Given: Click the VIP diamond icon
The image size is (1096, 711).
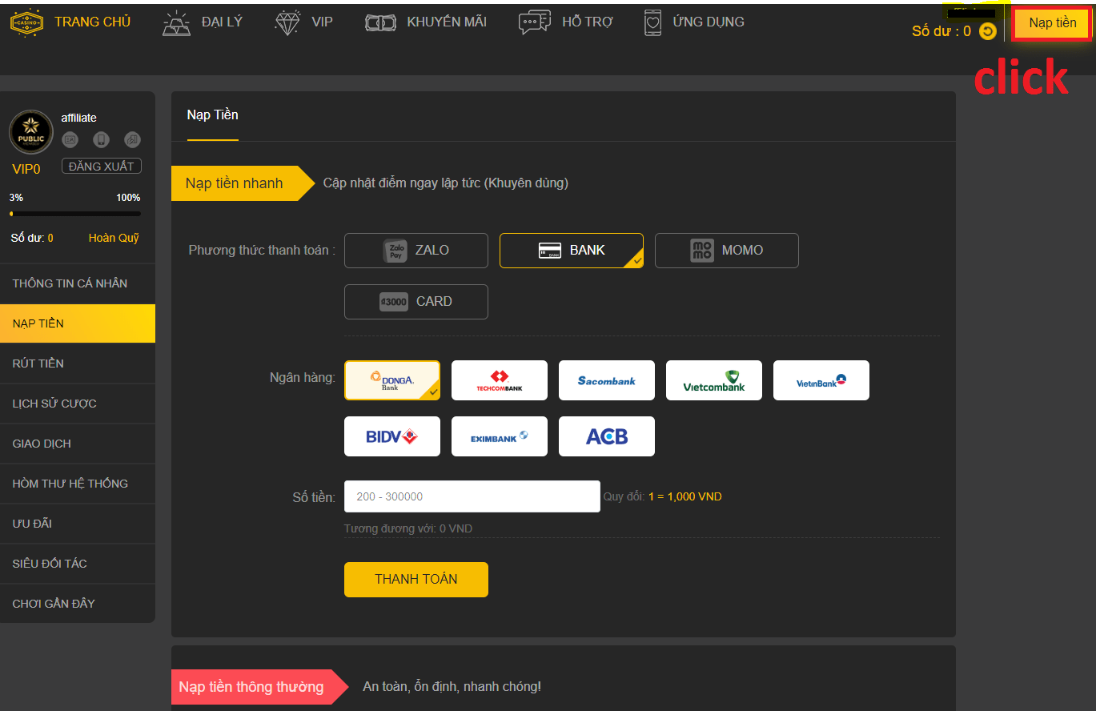Looking at the screenshot, I should click(287, 22).
